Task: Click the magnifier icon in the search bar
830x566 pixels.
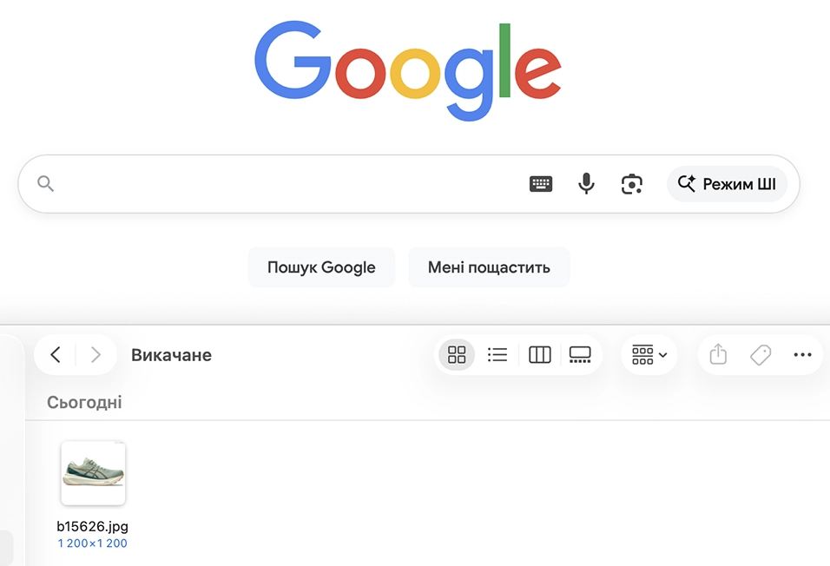Action: click(x=44, y=183)
